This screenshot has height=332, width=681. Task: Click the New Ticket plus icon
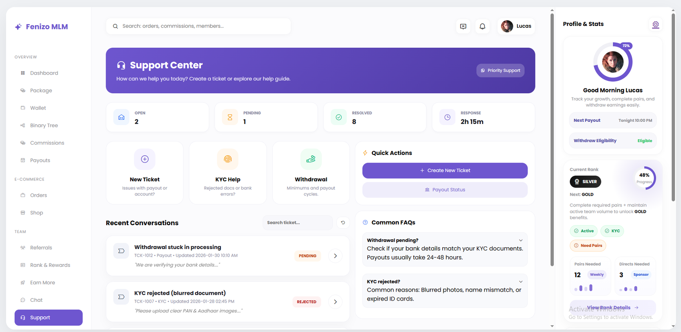[x=145, y=159]
